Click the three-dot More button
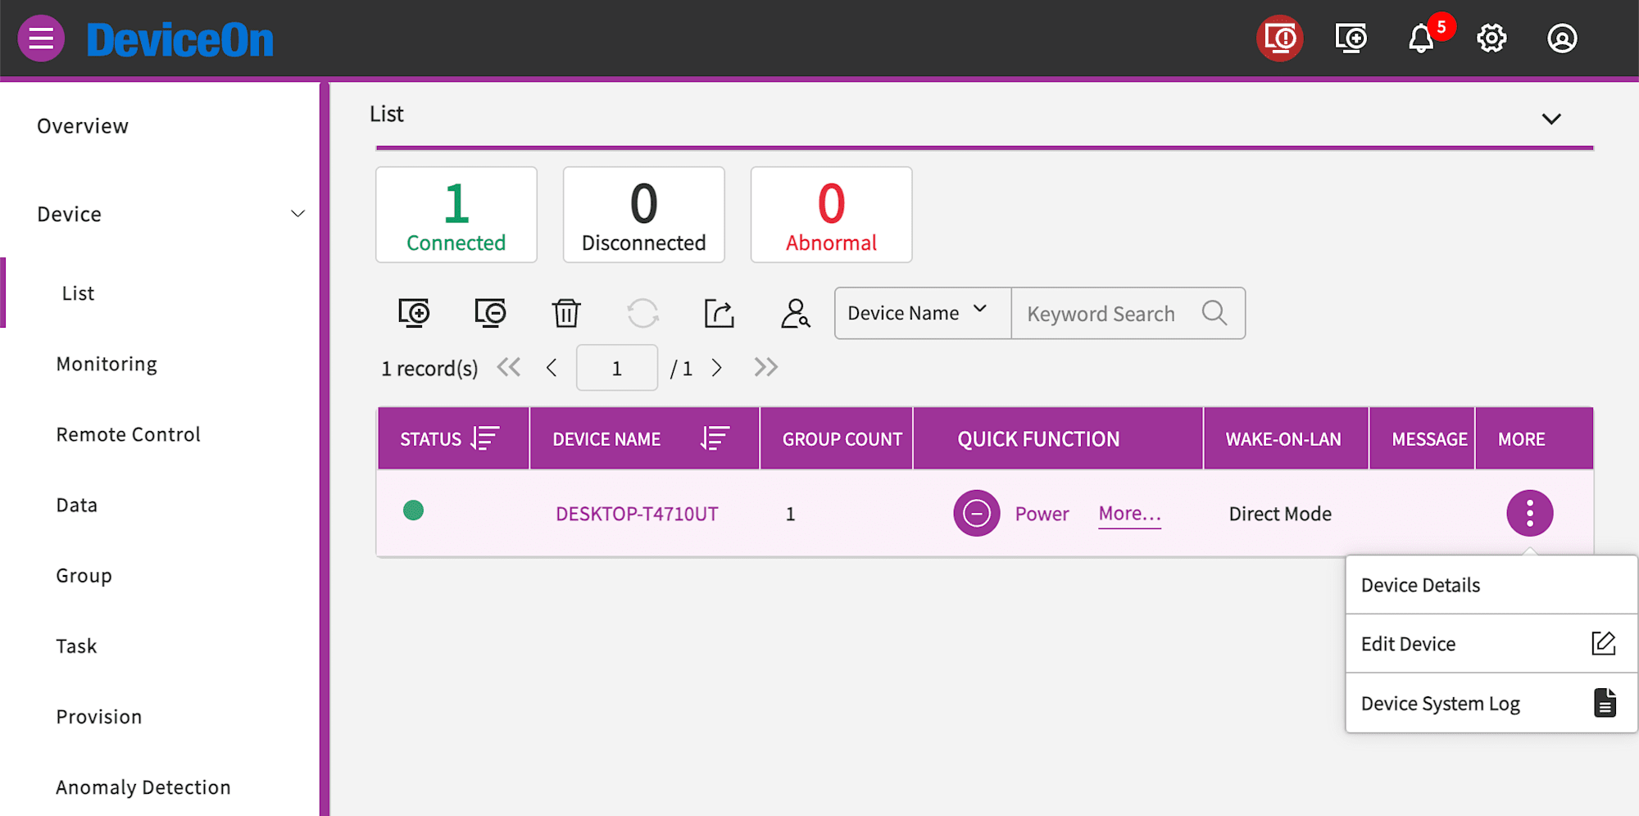 point(1529,514)
